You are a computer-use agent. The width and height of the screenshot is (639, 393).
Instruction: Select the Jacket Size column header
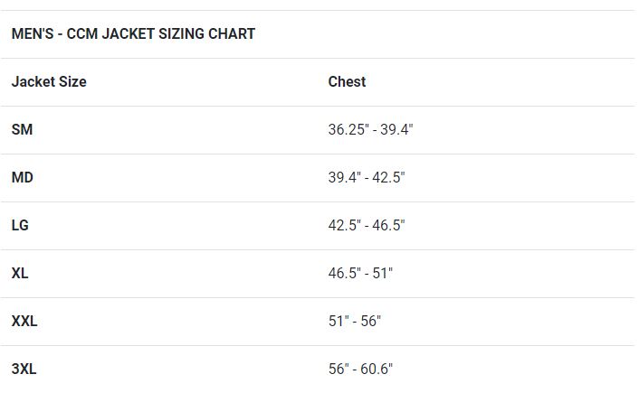[49, 82]
